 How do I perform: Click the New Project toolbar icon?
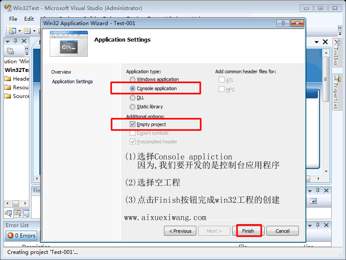pyautogui.click(x=12, y=31)
